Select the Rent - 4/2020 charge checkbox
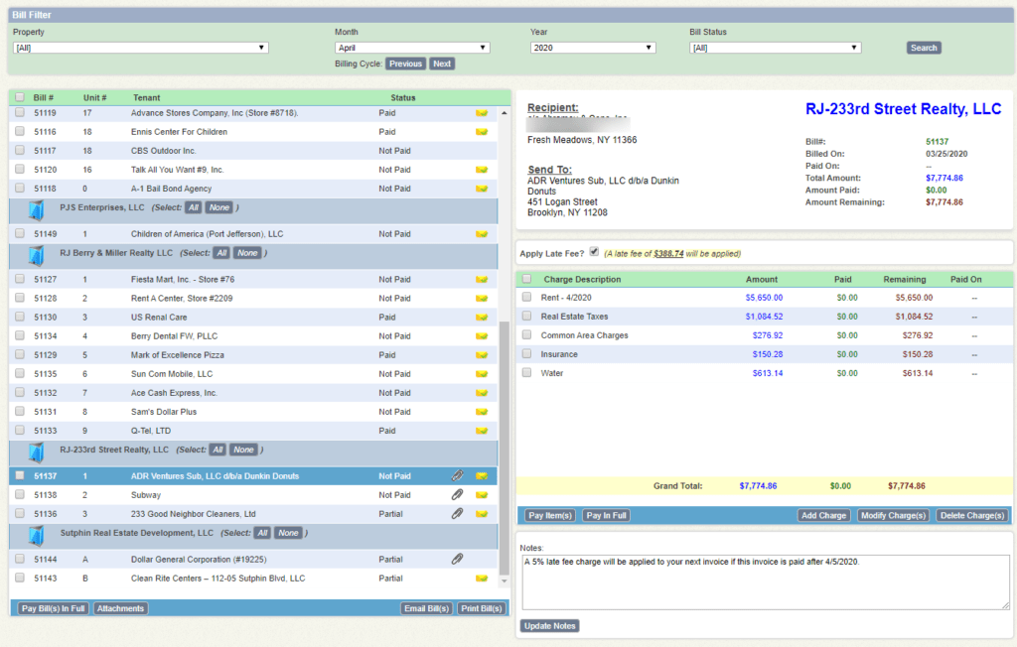Viewport: 1017px width, 647px height. click(526, 297)
